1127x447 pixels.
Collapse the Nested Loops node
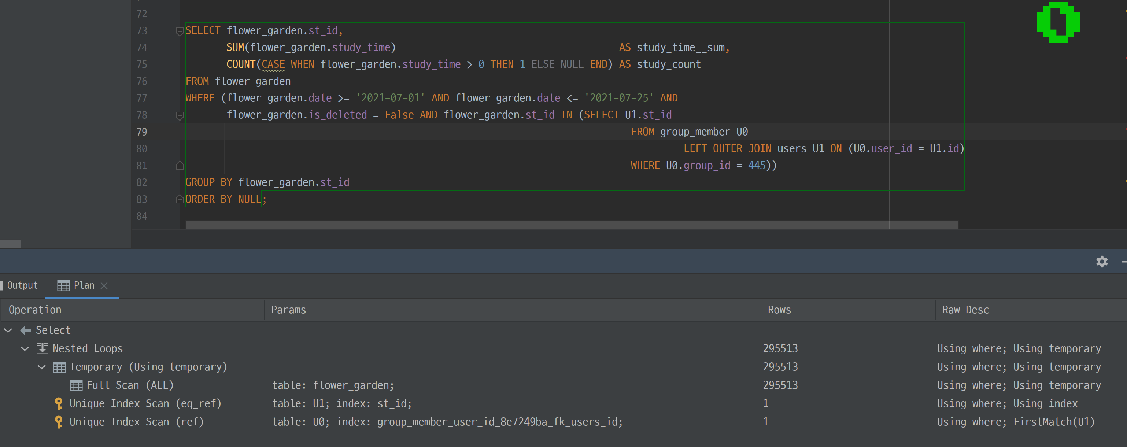25,348
